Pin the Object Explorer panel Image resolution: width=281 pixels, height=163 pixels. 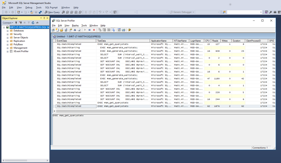pos(44,18)
